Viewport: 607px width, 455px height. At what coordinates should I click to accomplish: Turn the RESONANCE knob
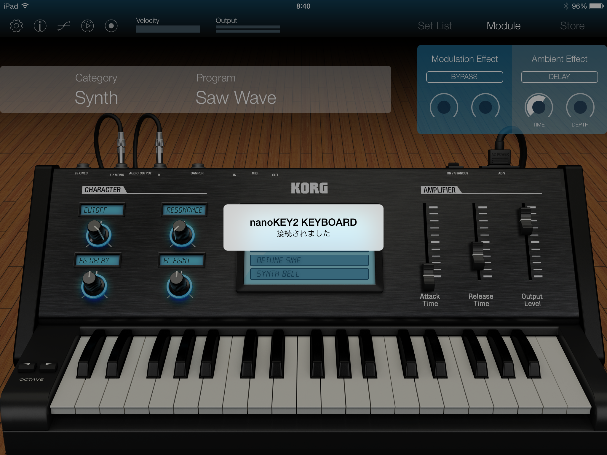click(x=182, y=234)
